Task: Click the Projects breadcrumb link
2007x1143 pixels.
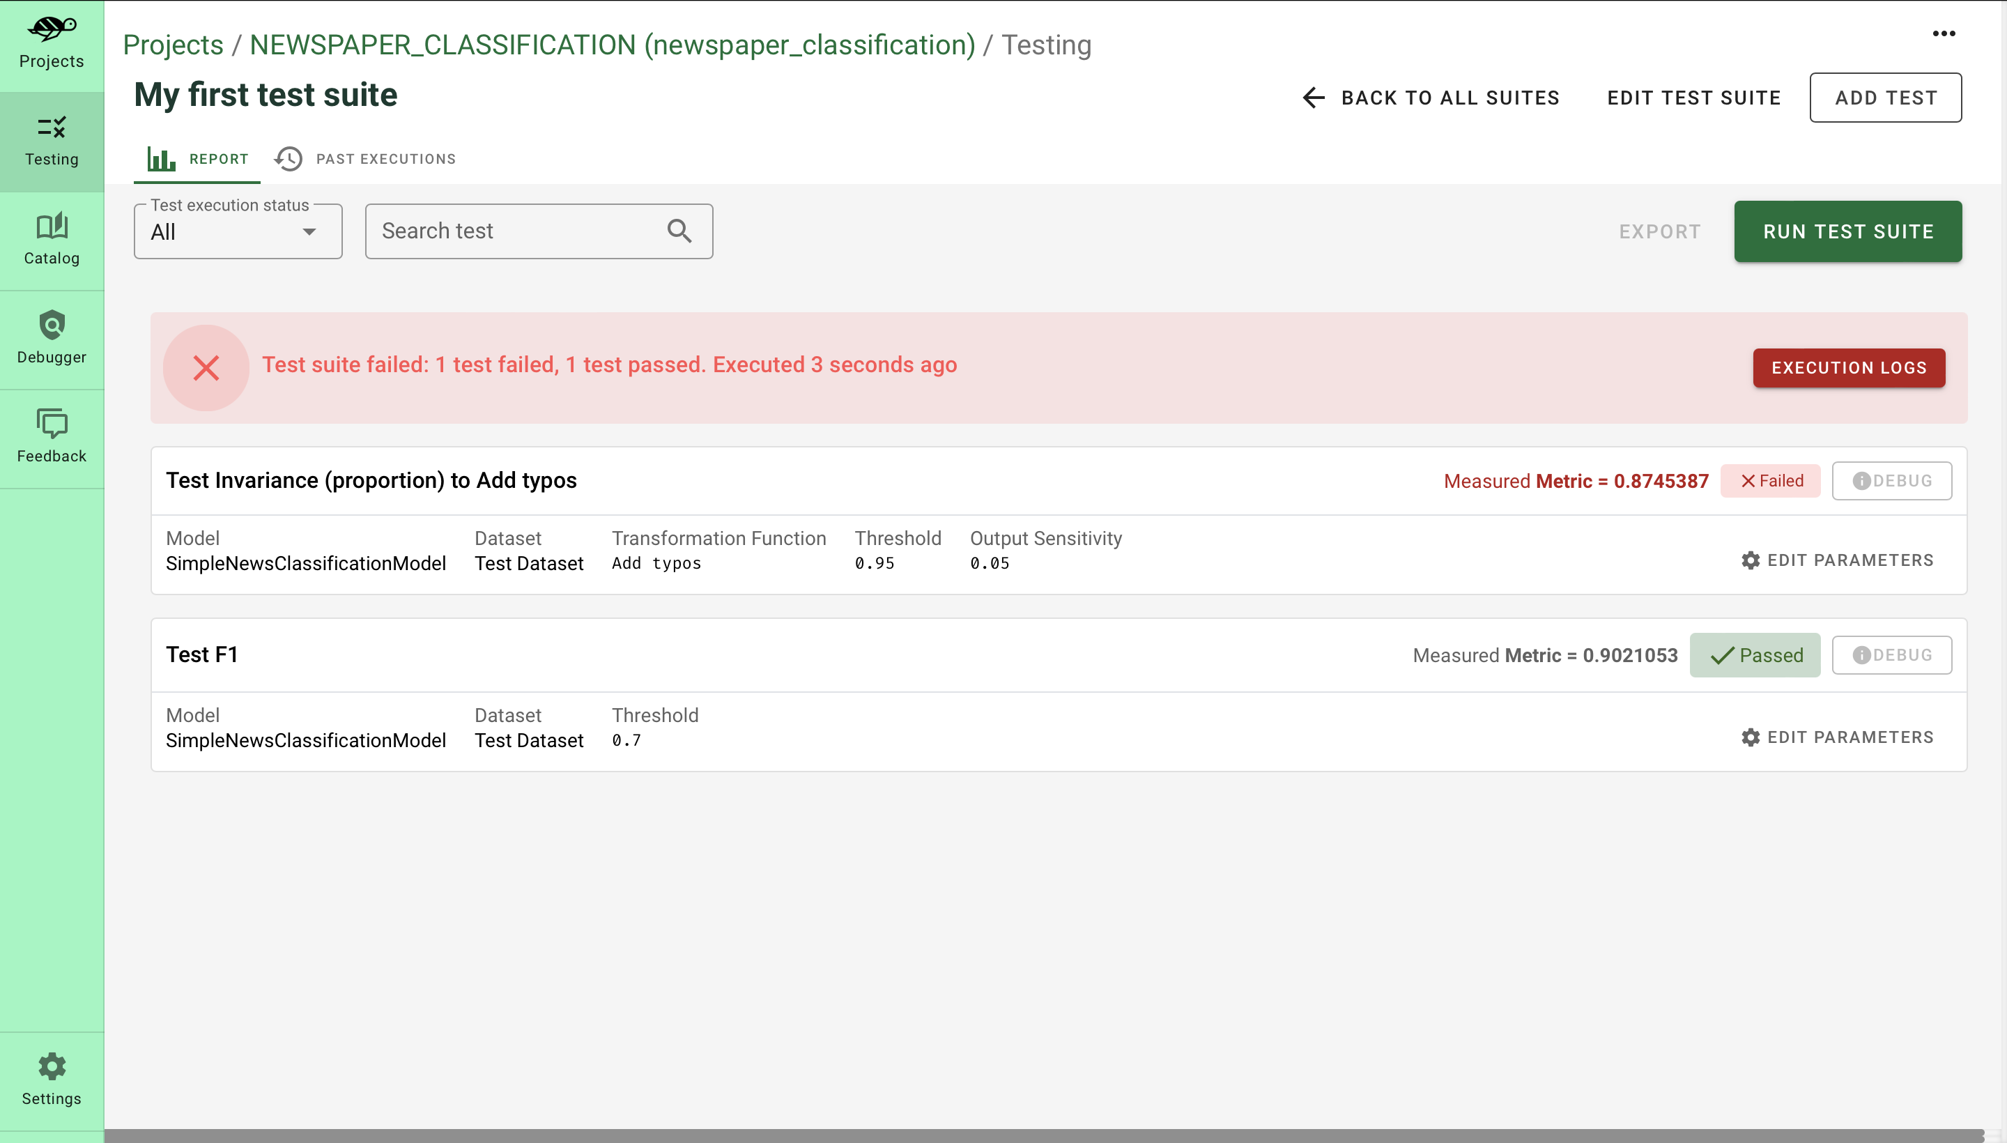Action: (174, 45)
